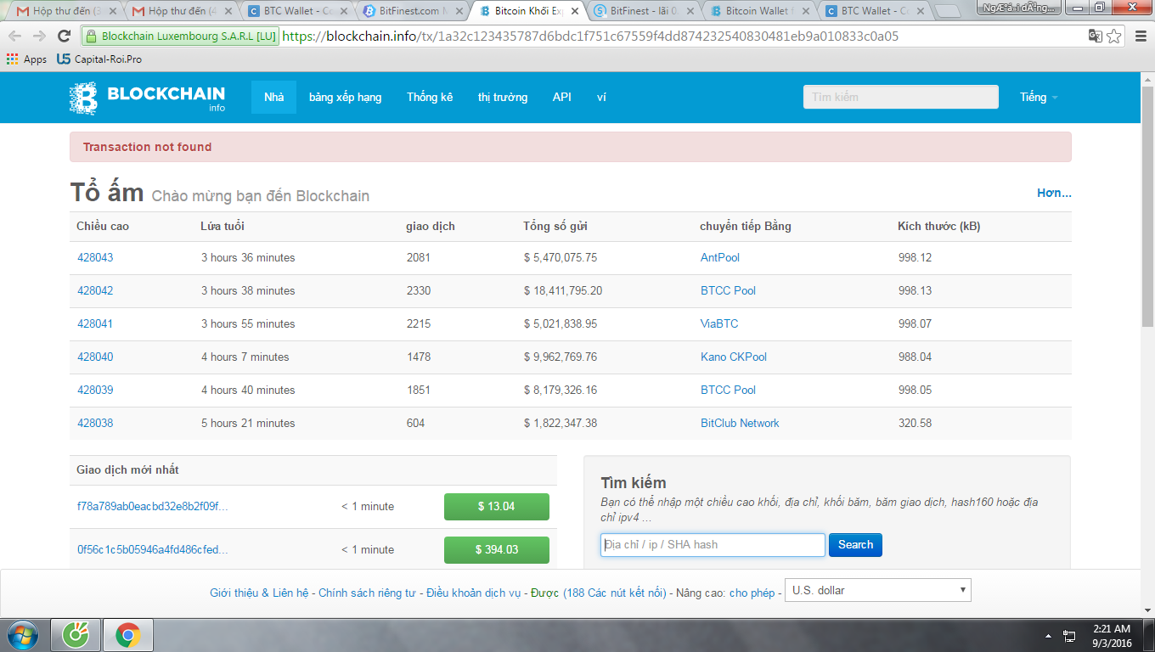Open transaction f78a789ab0eacbd32e8b2f09f... link
The image size is (1155, 652).
click(x=153, y=507)
